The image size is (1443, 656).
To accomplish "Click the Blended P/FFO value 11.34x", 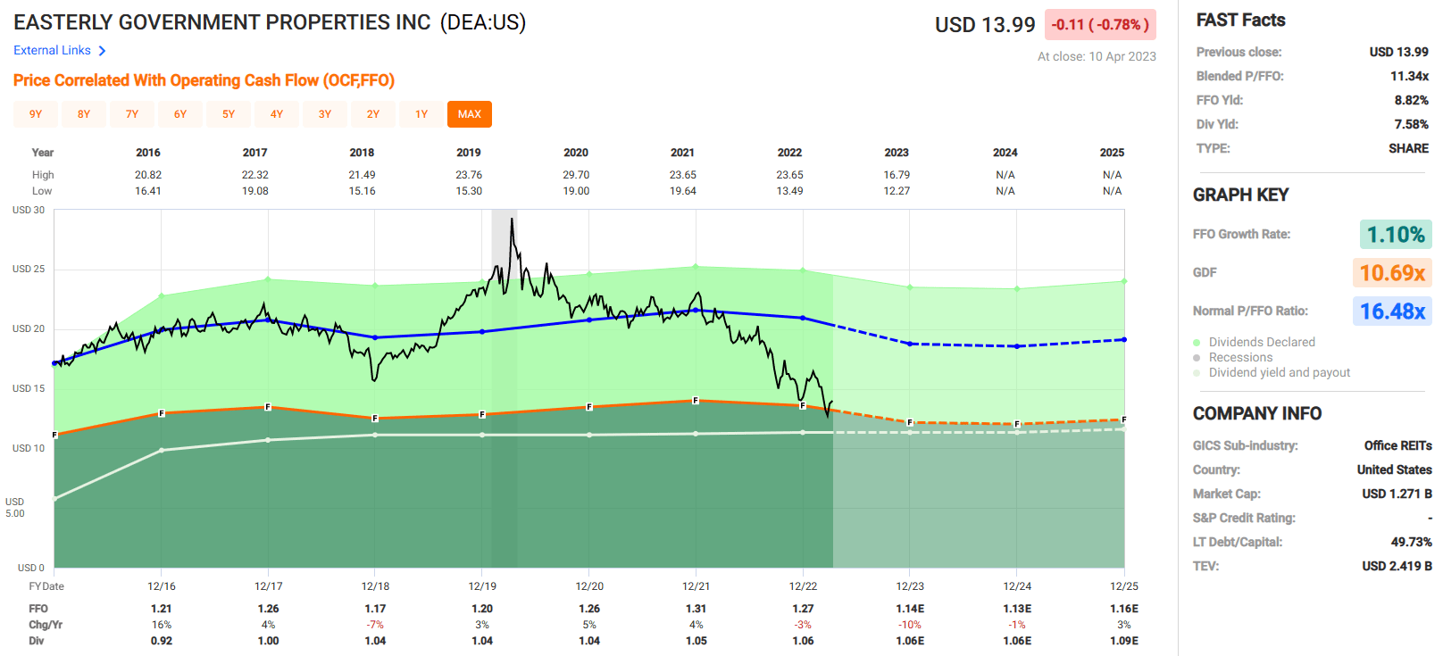I will (x=1409, y=76).
